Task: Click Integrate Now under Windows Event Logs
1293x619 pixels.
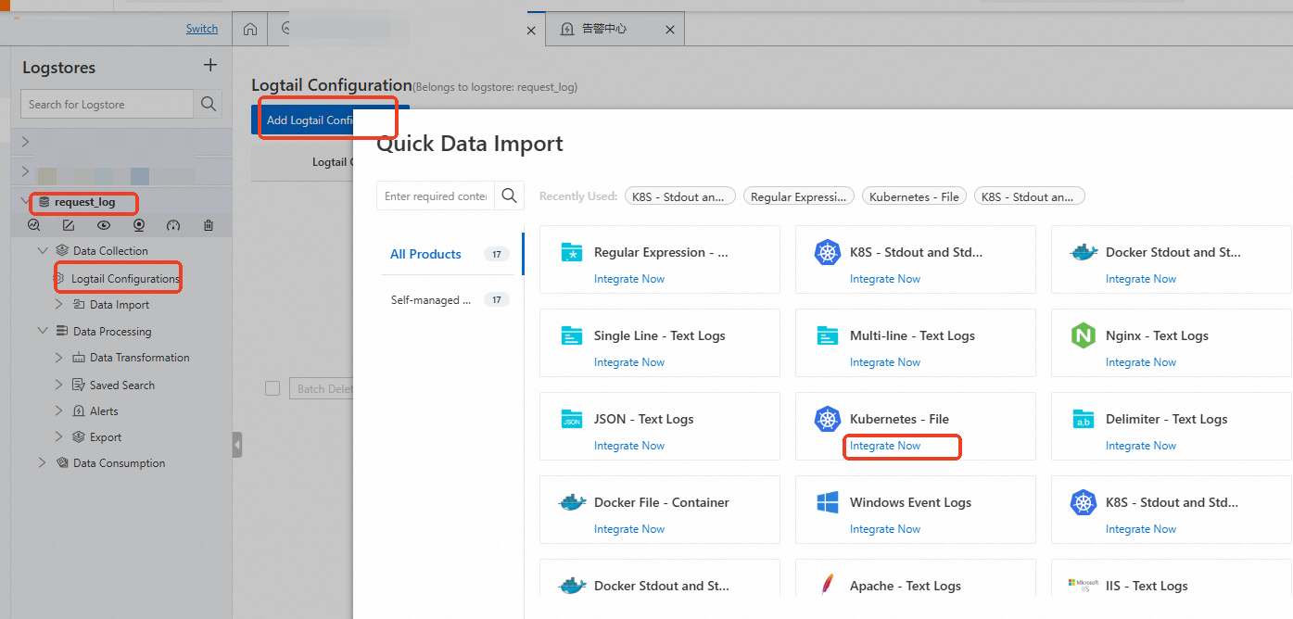Action: tap(885, 529)
